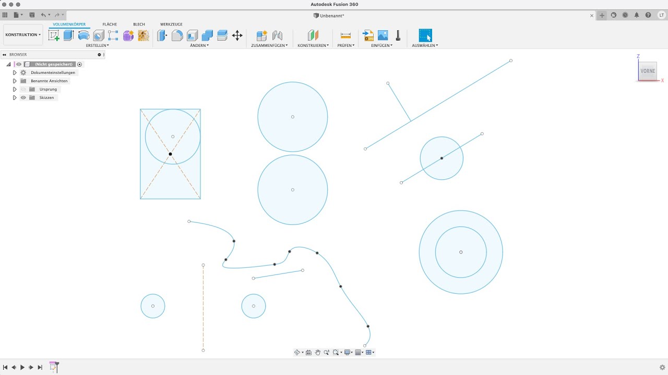Select the Create Form purple icon
Image resolution: width=668 pixels, height=375 pixels.
(128, 35)
